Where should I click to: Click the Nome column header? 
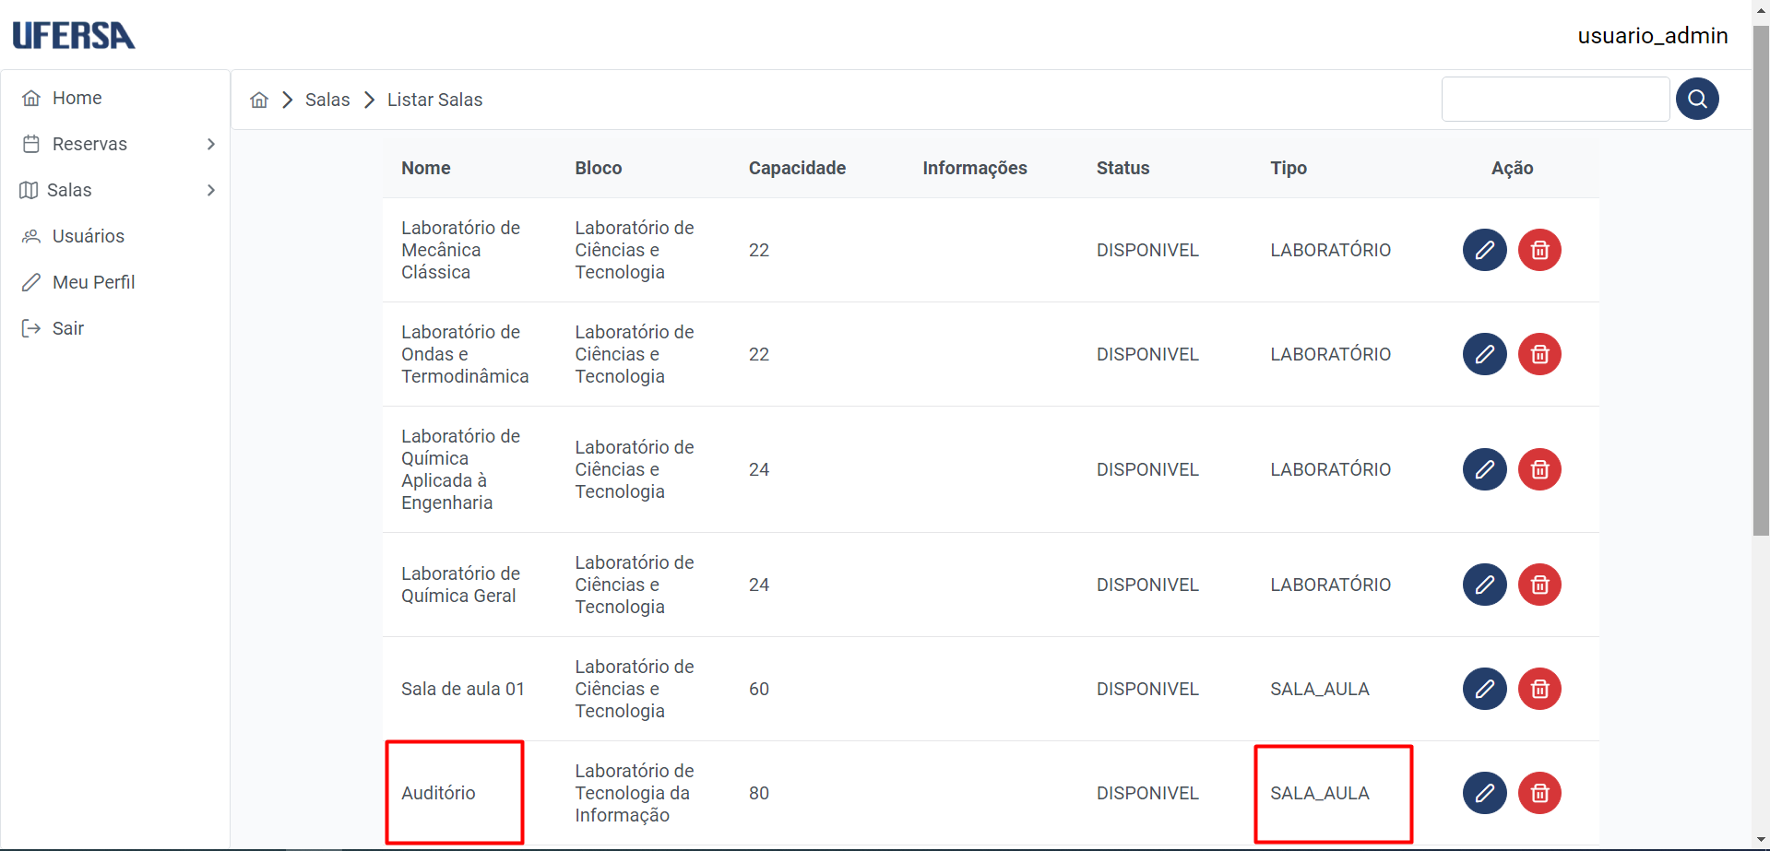[426, 168]
